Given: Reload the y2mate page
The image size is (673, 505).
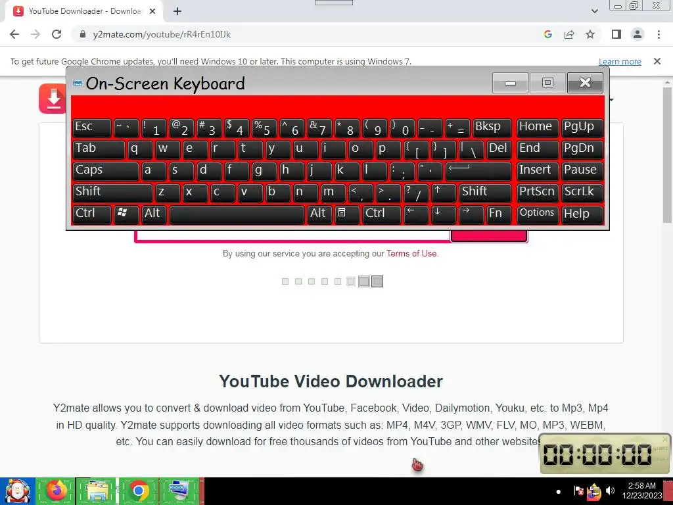Looking at the screenshot, I should (57, 34).
